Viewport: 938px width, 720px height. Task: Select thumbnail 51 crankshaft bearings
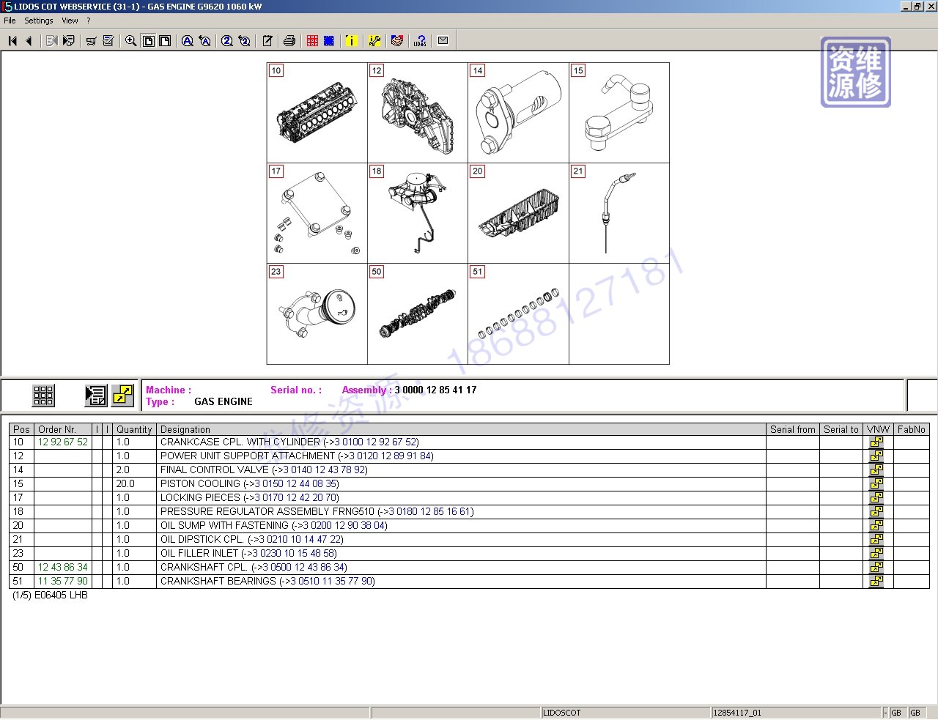(519, 314)
